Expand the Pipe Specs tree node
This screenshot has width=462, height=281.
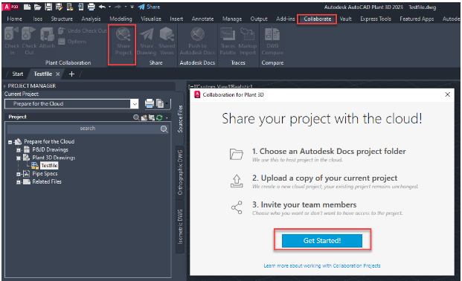pyautogui.click(x=19, y=174)
